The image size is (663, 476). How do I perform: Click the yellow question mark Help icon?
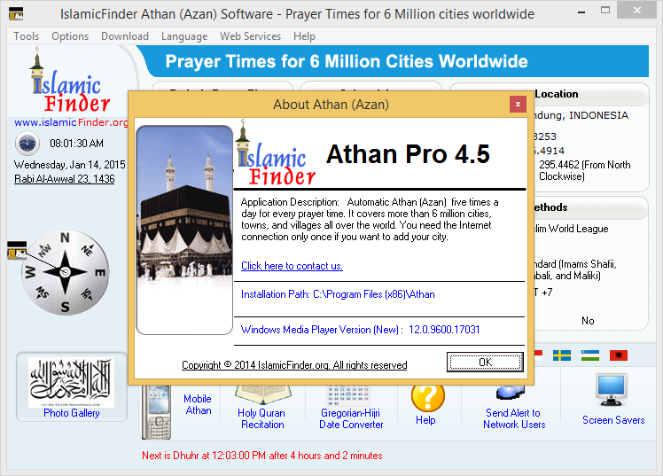click(427, 397)
